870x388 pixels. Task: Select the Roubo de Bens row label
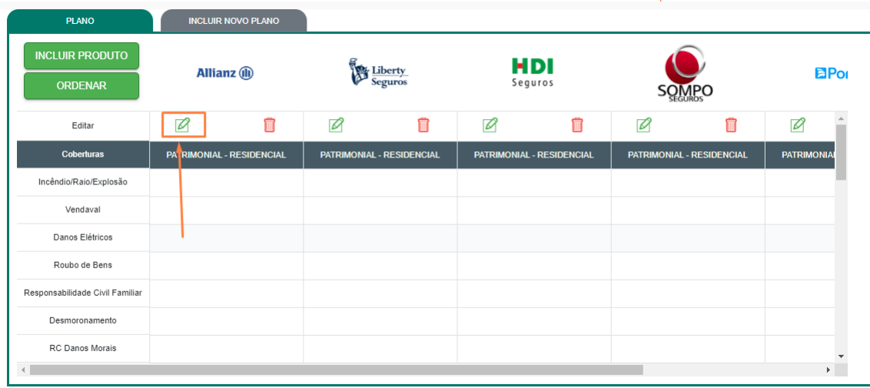[x=83, y=265]
